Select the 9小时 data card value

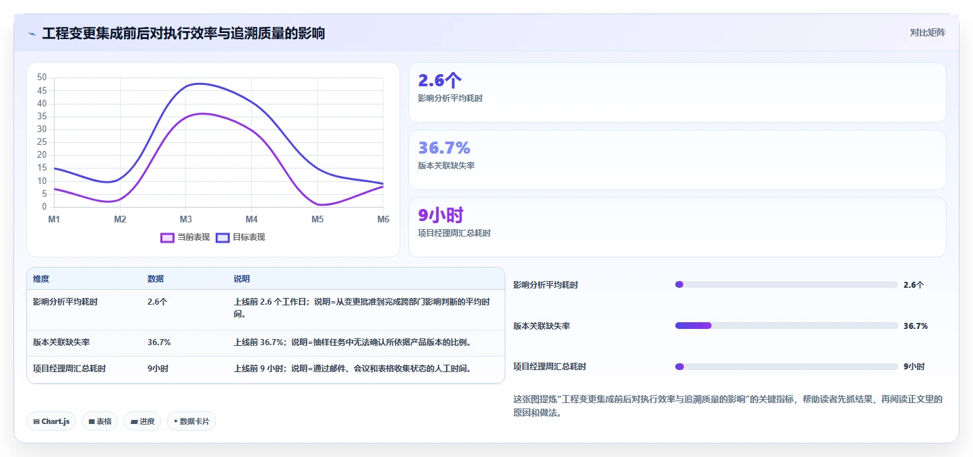(441, 216)
